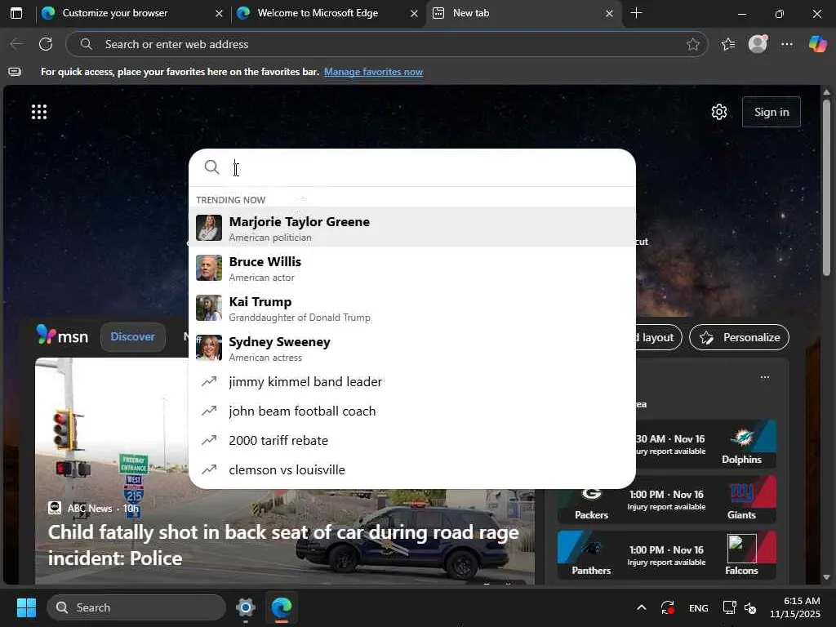Screen dimensions: 836x627
Task: Click the sync status tray icon
Action: (x=668, y=607)
